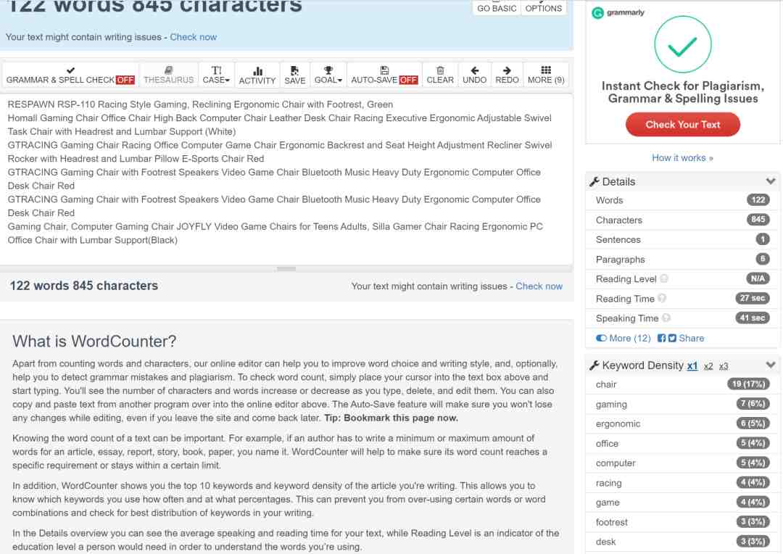Click the Check Your Text button
Viewport: 783px width, 554px height.
[x=683, y=125]
